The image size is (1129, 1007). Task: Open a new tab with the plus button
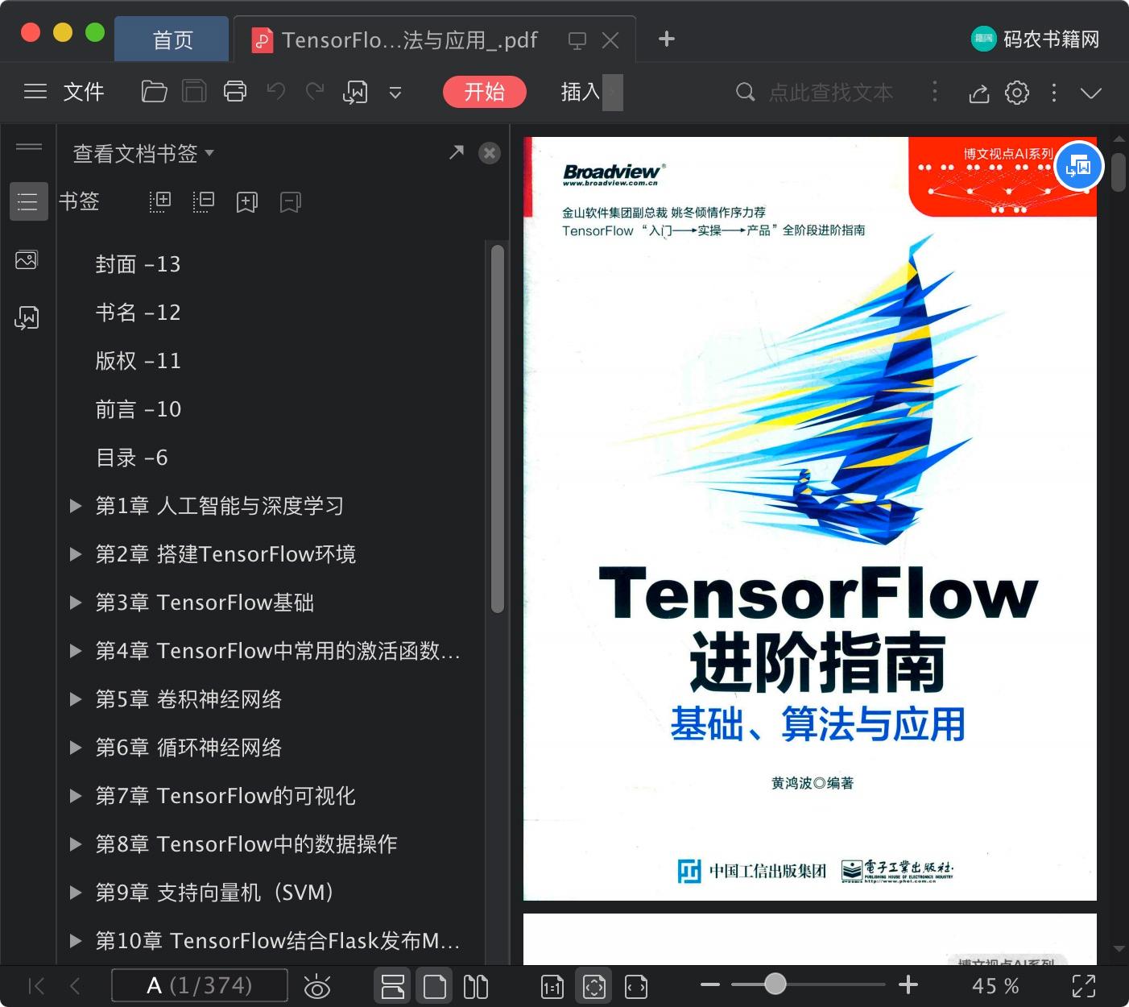pos(667,39)
